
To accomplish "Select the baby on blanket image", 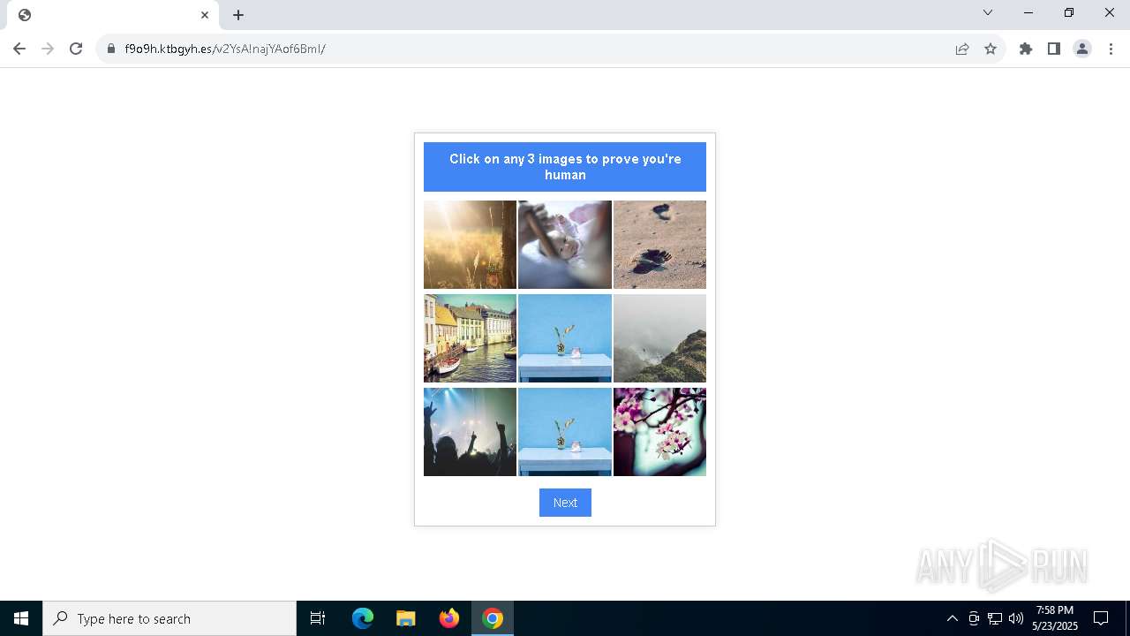I will tap(565, 245).
